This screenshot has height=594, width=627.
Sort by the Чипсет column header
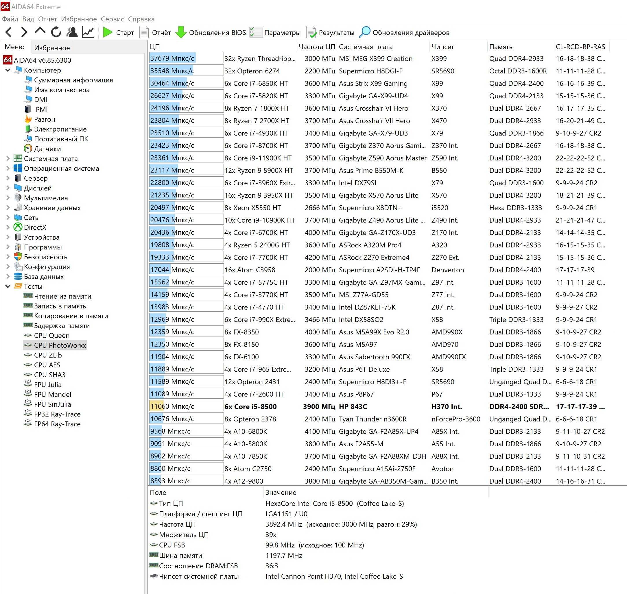click(458, 47)
